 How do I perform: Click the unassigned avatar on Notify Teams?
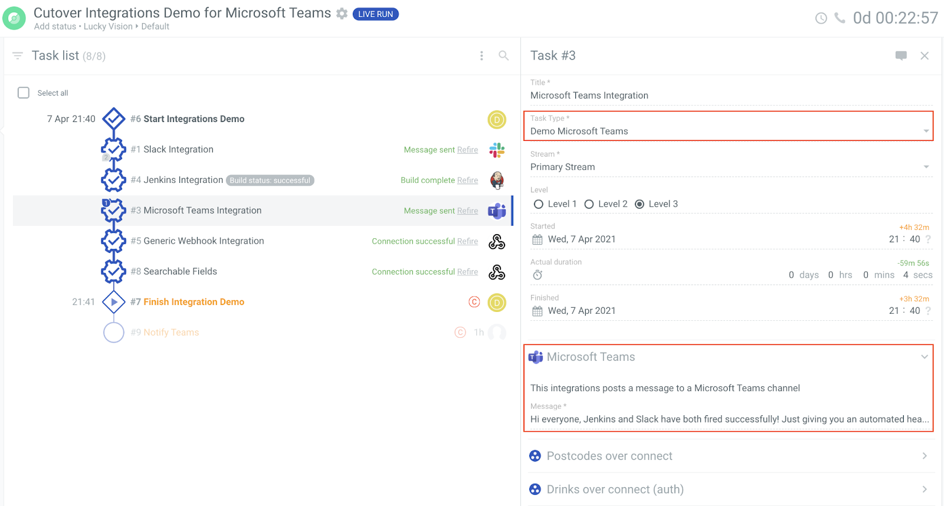[497, 333]
